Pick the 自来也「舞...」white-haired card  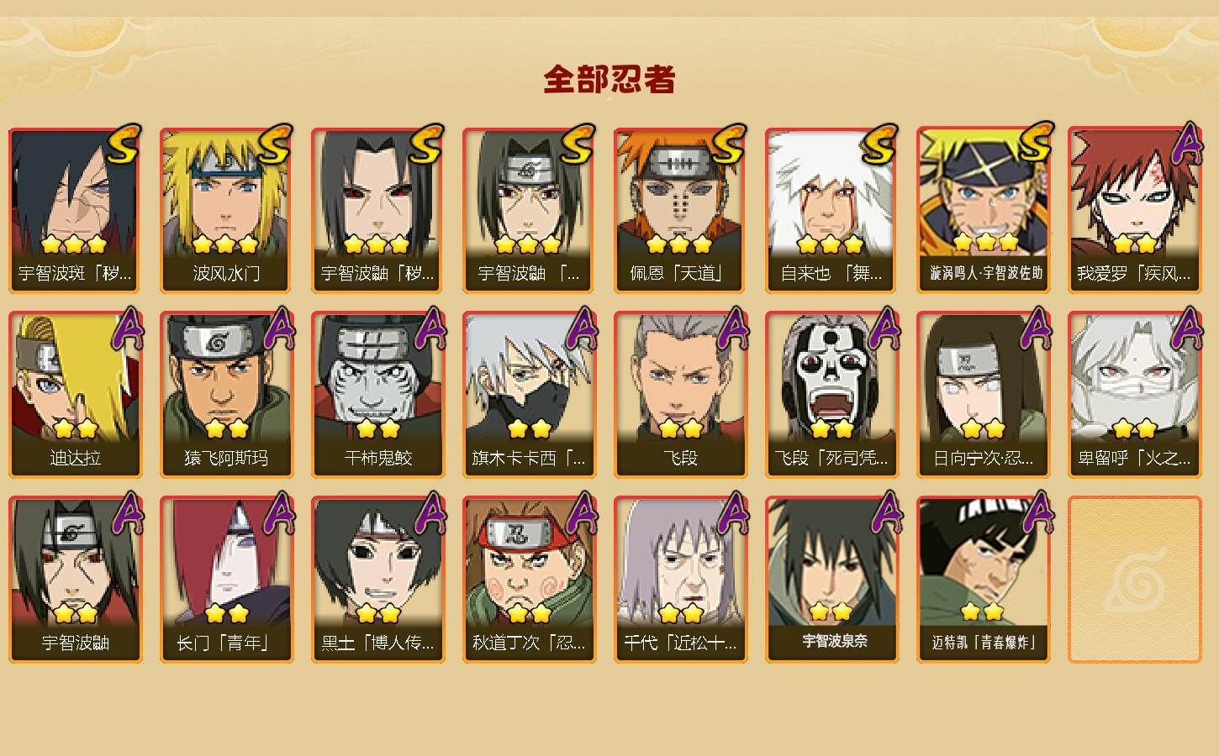831,210
